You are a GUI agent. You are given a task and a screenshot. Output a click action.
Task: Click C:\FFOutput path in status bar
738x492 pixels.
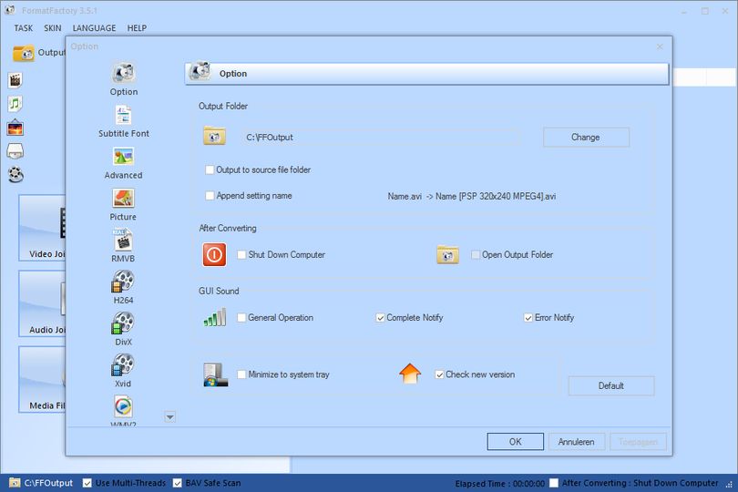(x=48, y=483)
